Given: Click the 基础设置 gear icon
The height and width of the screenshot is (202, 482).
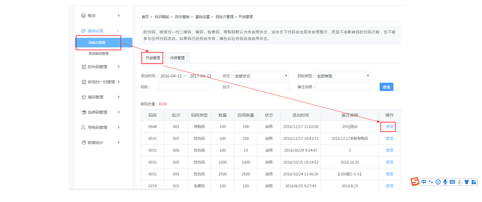Looking at the screenshot, I should click(84, 31).
